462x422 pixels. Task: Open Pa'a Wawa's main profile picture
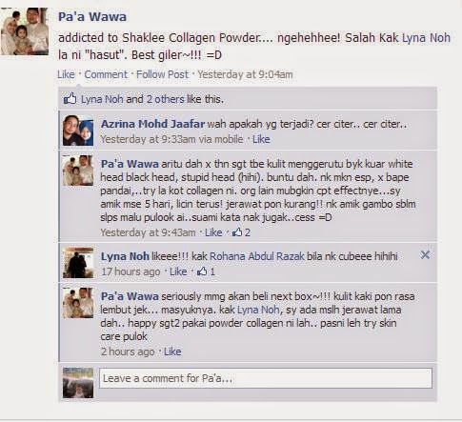25,31
